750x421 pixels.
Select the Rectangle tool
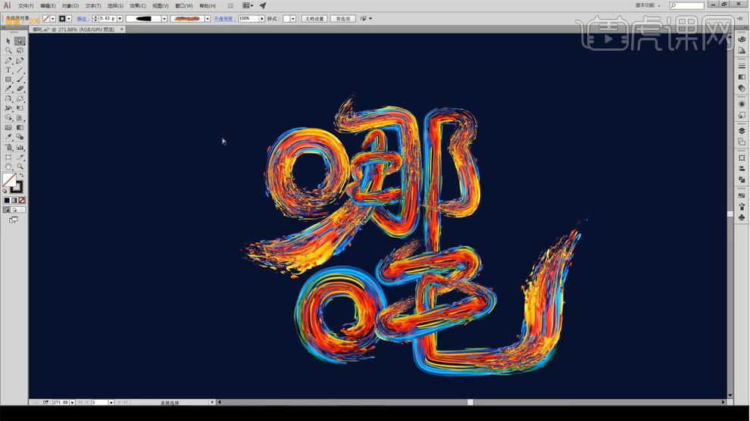click(x=8, y=80)
